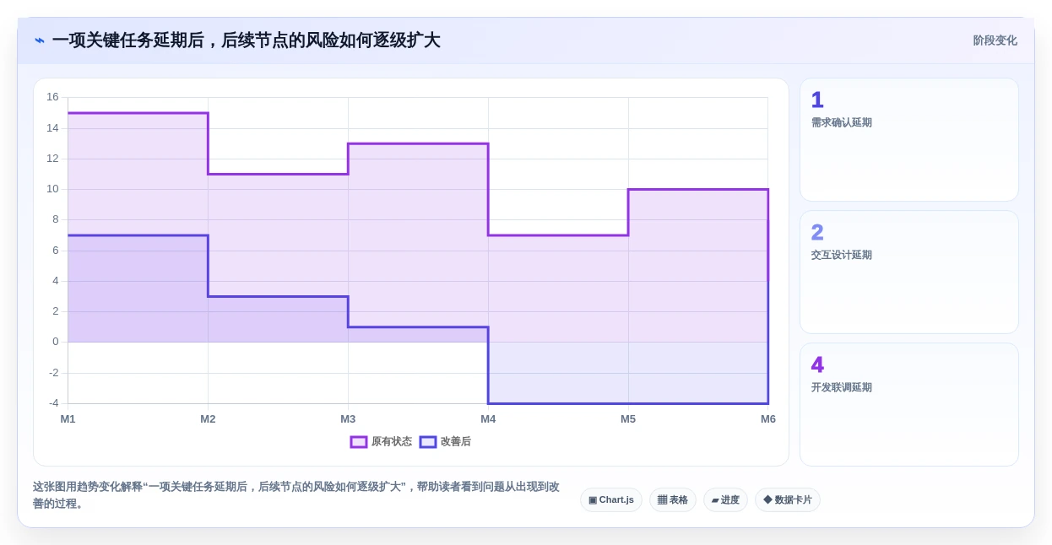1052x545 pixels.
Task: Click the y-axis value -4
Action: point(54,403)
